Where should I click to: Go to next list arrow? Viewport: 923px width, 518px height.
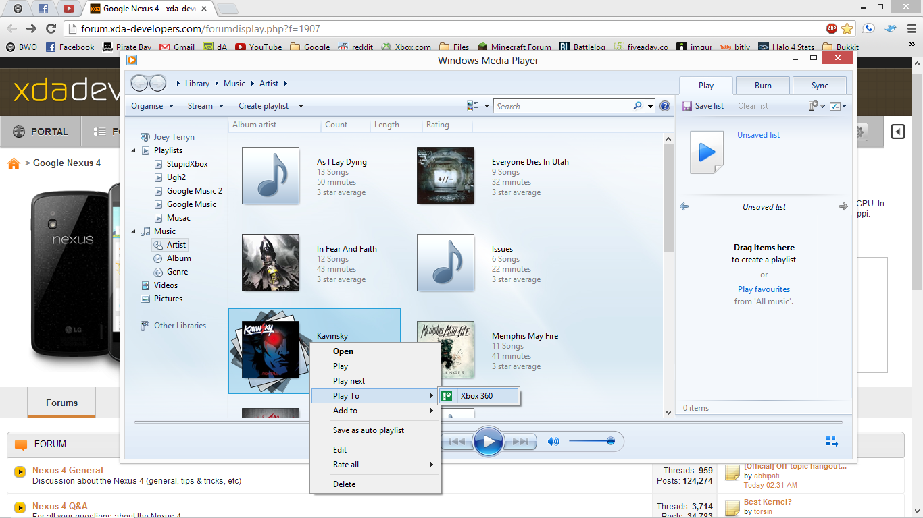pos(843,206)
